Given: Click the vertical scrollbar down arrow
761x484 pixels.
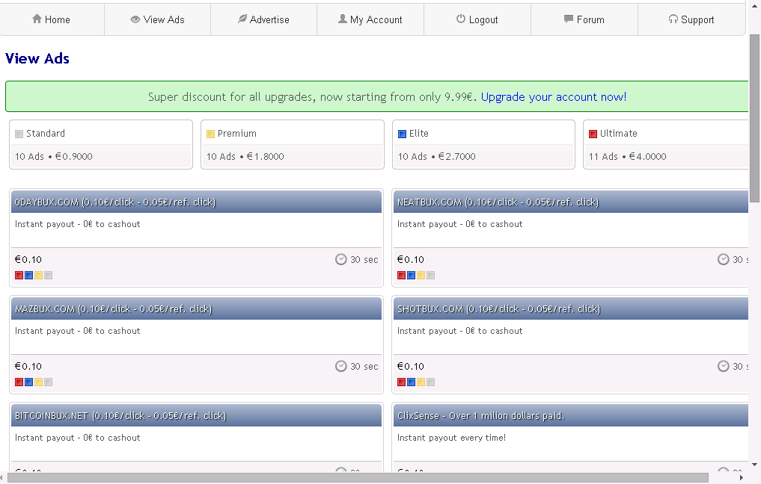Looking at the screenshot, I should [754, 465].
